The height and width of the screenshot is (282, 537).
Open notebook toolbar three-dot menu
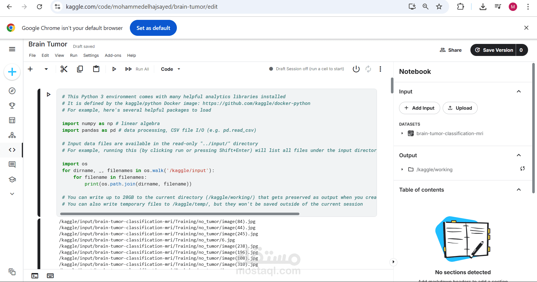tap(380, 69)
